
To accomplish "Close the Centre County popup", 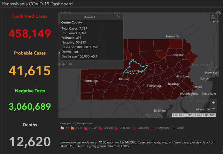I will pyautogui.click(x=118, y=17).
